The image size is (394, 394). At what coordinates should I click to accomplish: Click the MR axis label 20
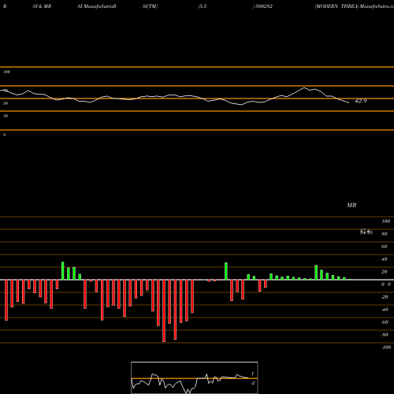385,272
